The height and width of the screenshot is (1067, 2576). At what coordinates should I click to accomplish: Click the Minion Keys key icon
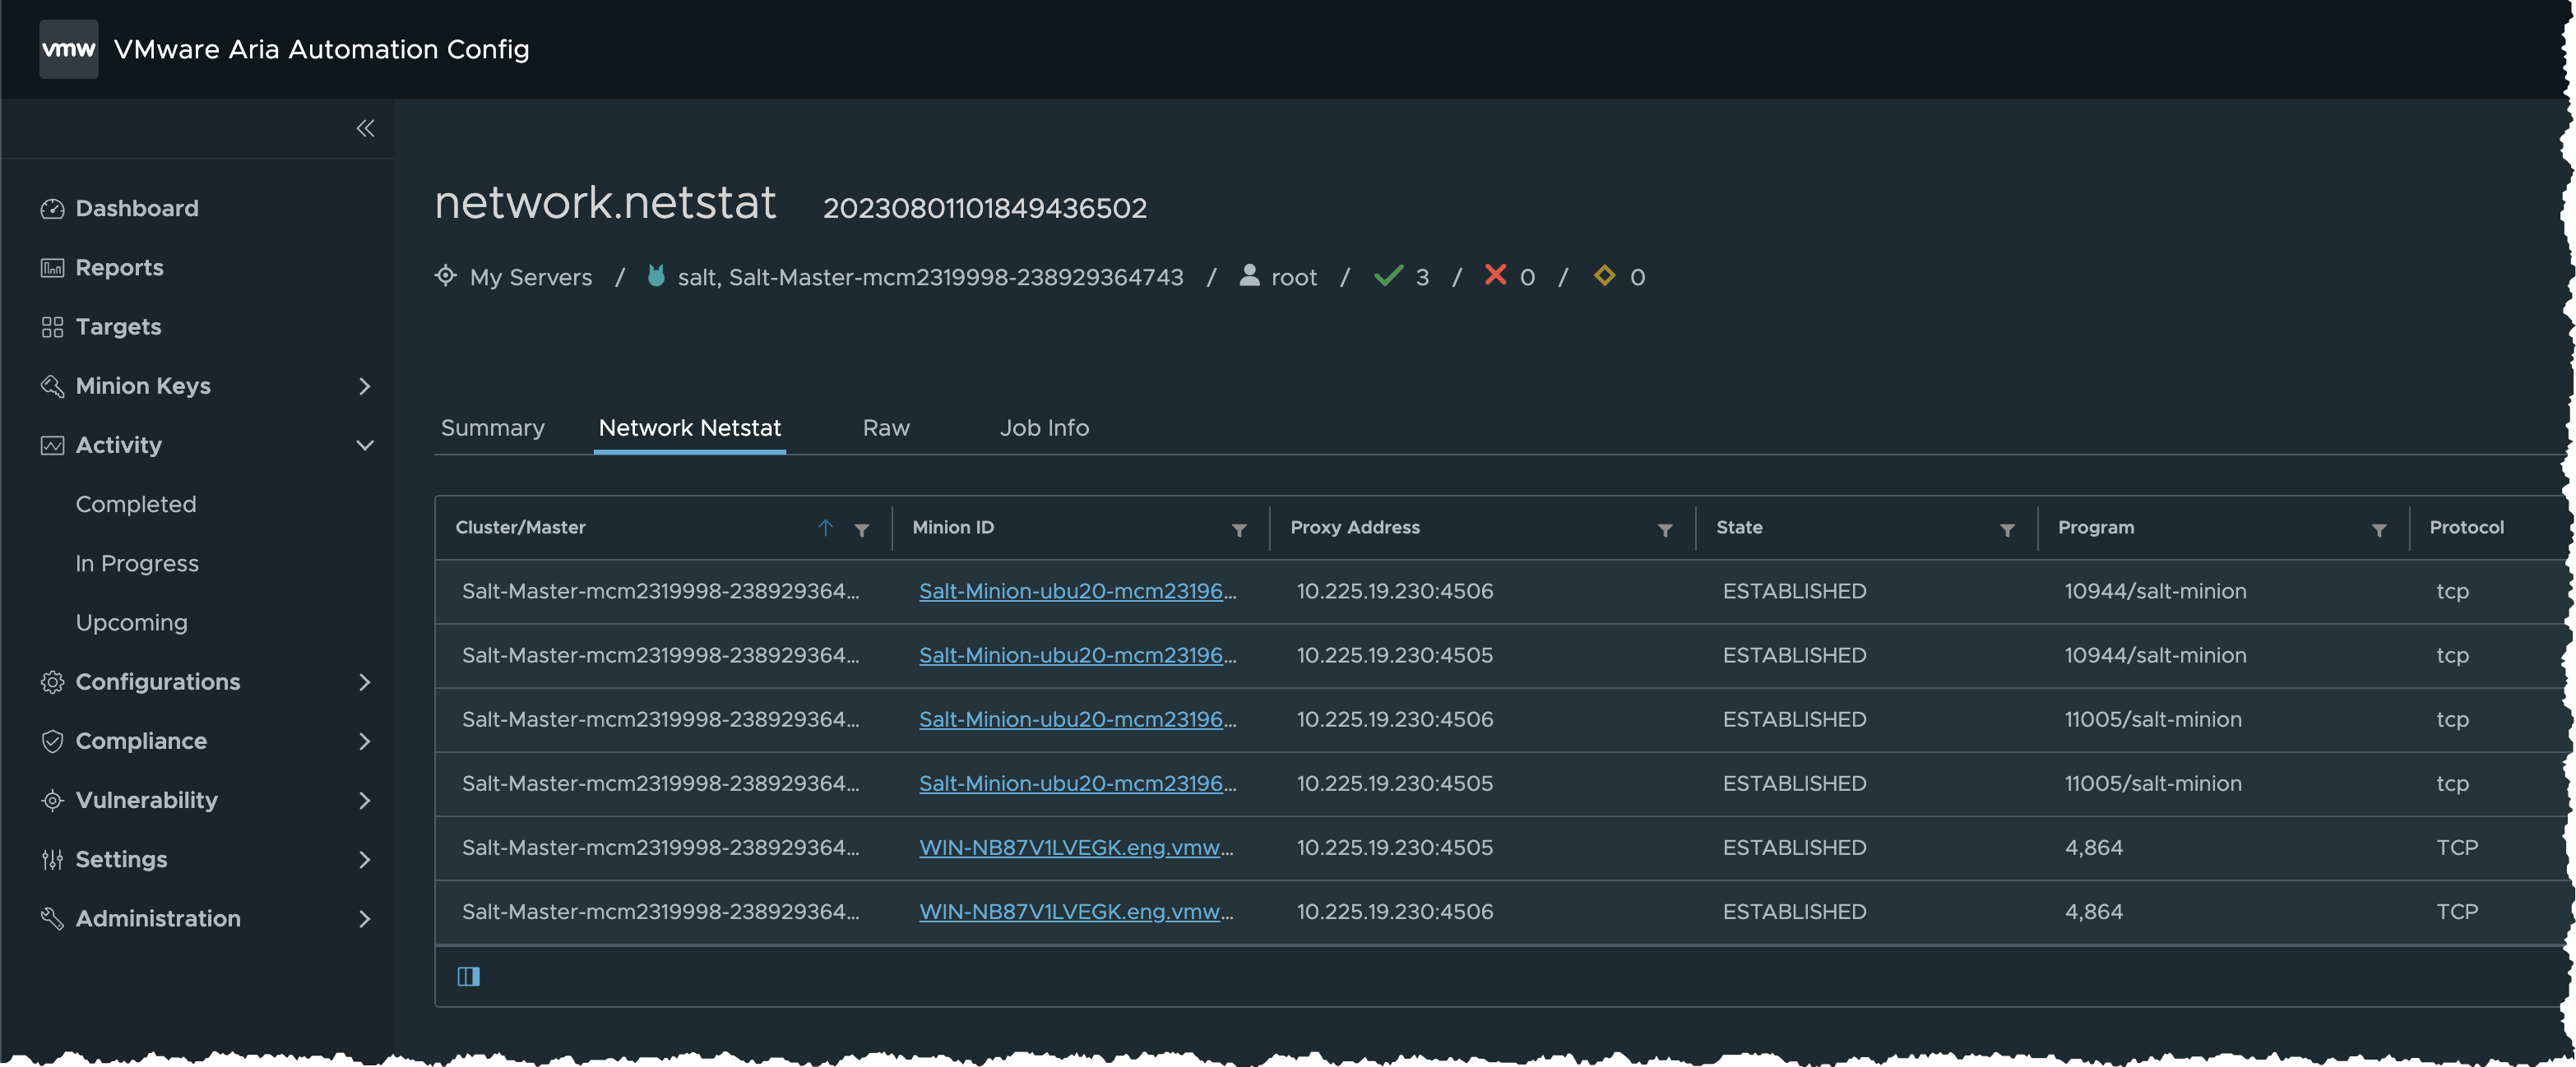click(x=52, y=386)
